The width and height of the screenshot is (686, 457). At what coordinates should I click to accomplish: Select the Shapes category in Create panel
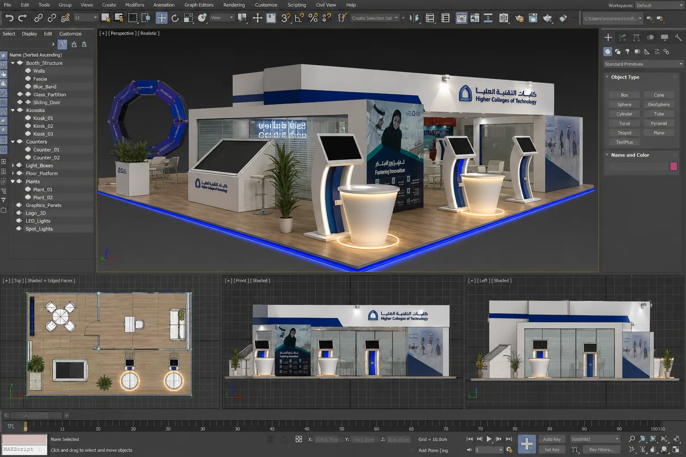pyautogui.click(x=618, y=52)
